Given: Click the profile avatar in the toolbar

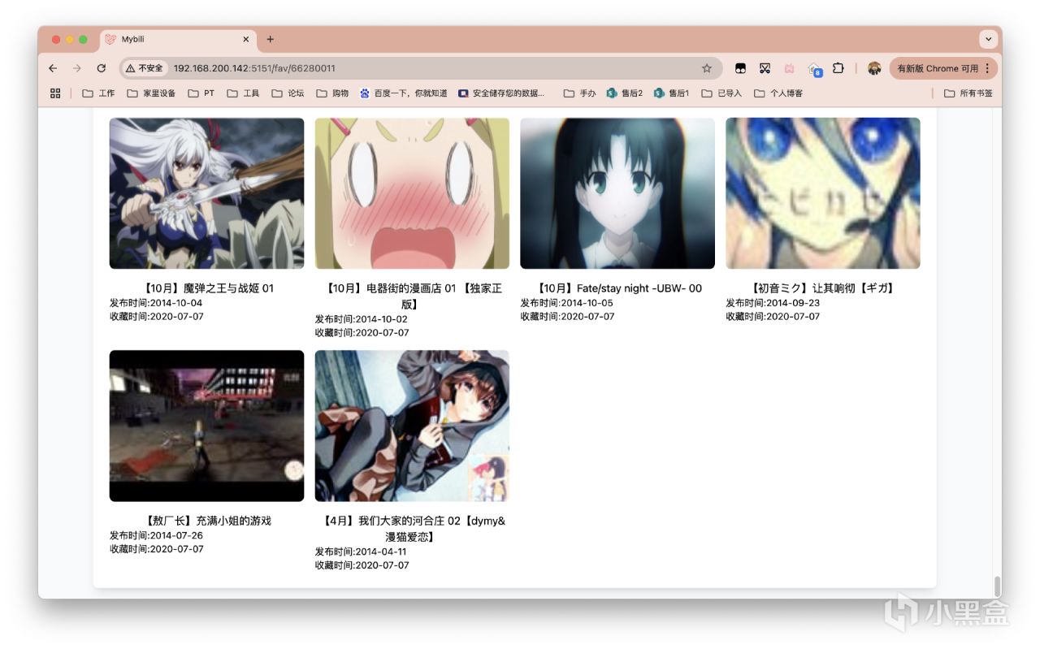Looking at the screenshot, I should coord(874,68).
